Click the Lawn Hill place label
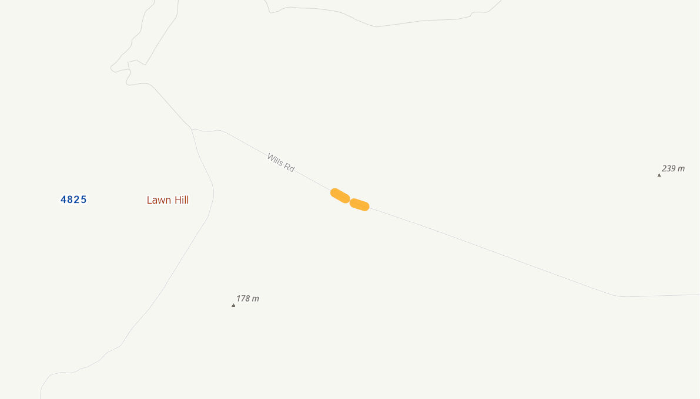 click(168, 200)
